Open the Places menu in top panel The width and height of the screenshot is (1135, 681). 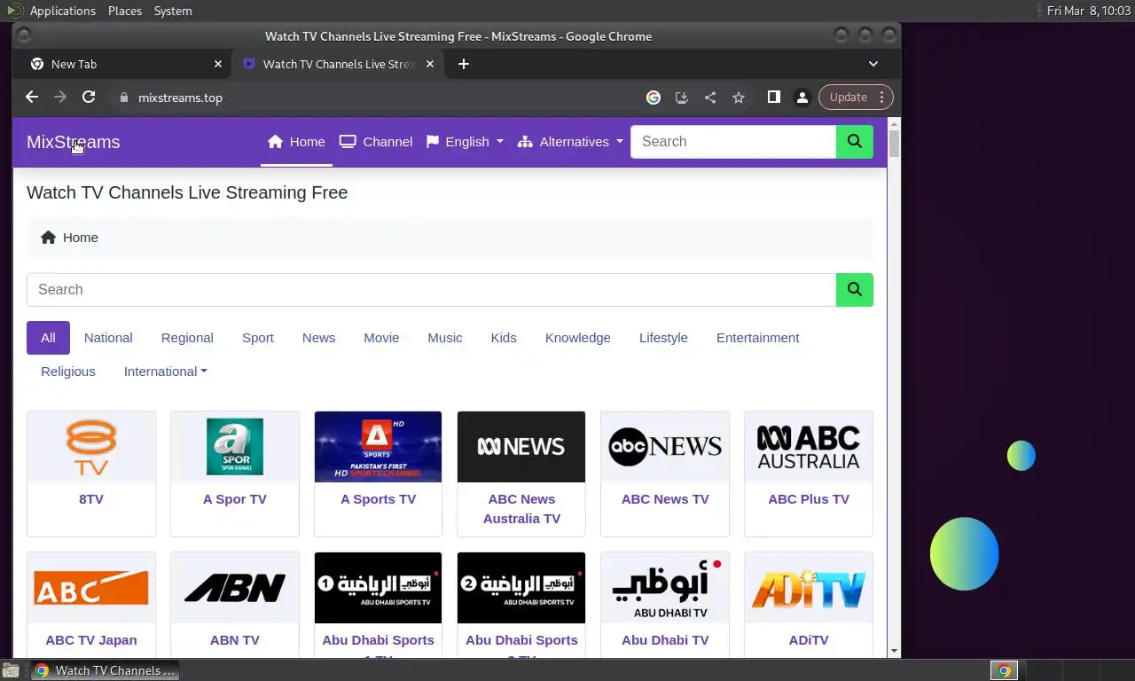(125, 11)
